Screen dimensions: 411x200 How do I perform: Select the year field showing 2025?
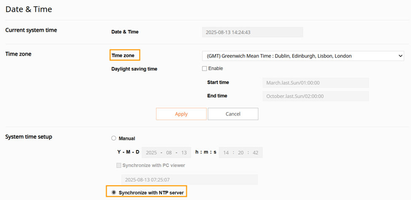pos(151,153)
